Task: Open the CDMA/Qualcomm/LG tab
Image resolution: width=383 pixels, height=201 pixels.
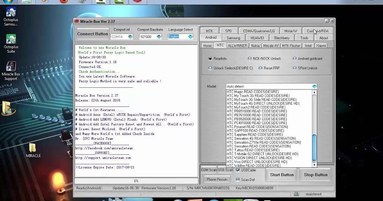Action: point(259,31)
